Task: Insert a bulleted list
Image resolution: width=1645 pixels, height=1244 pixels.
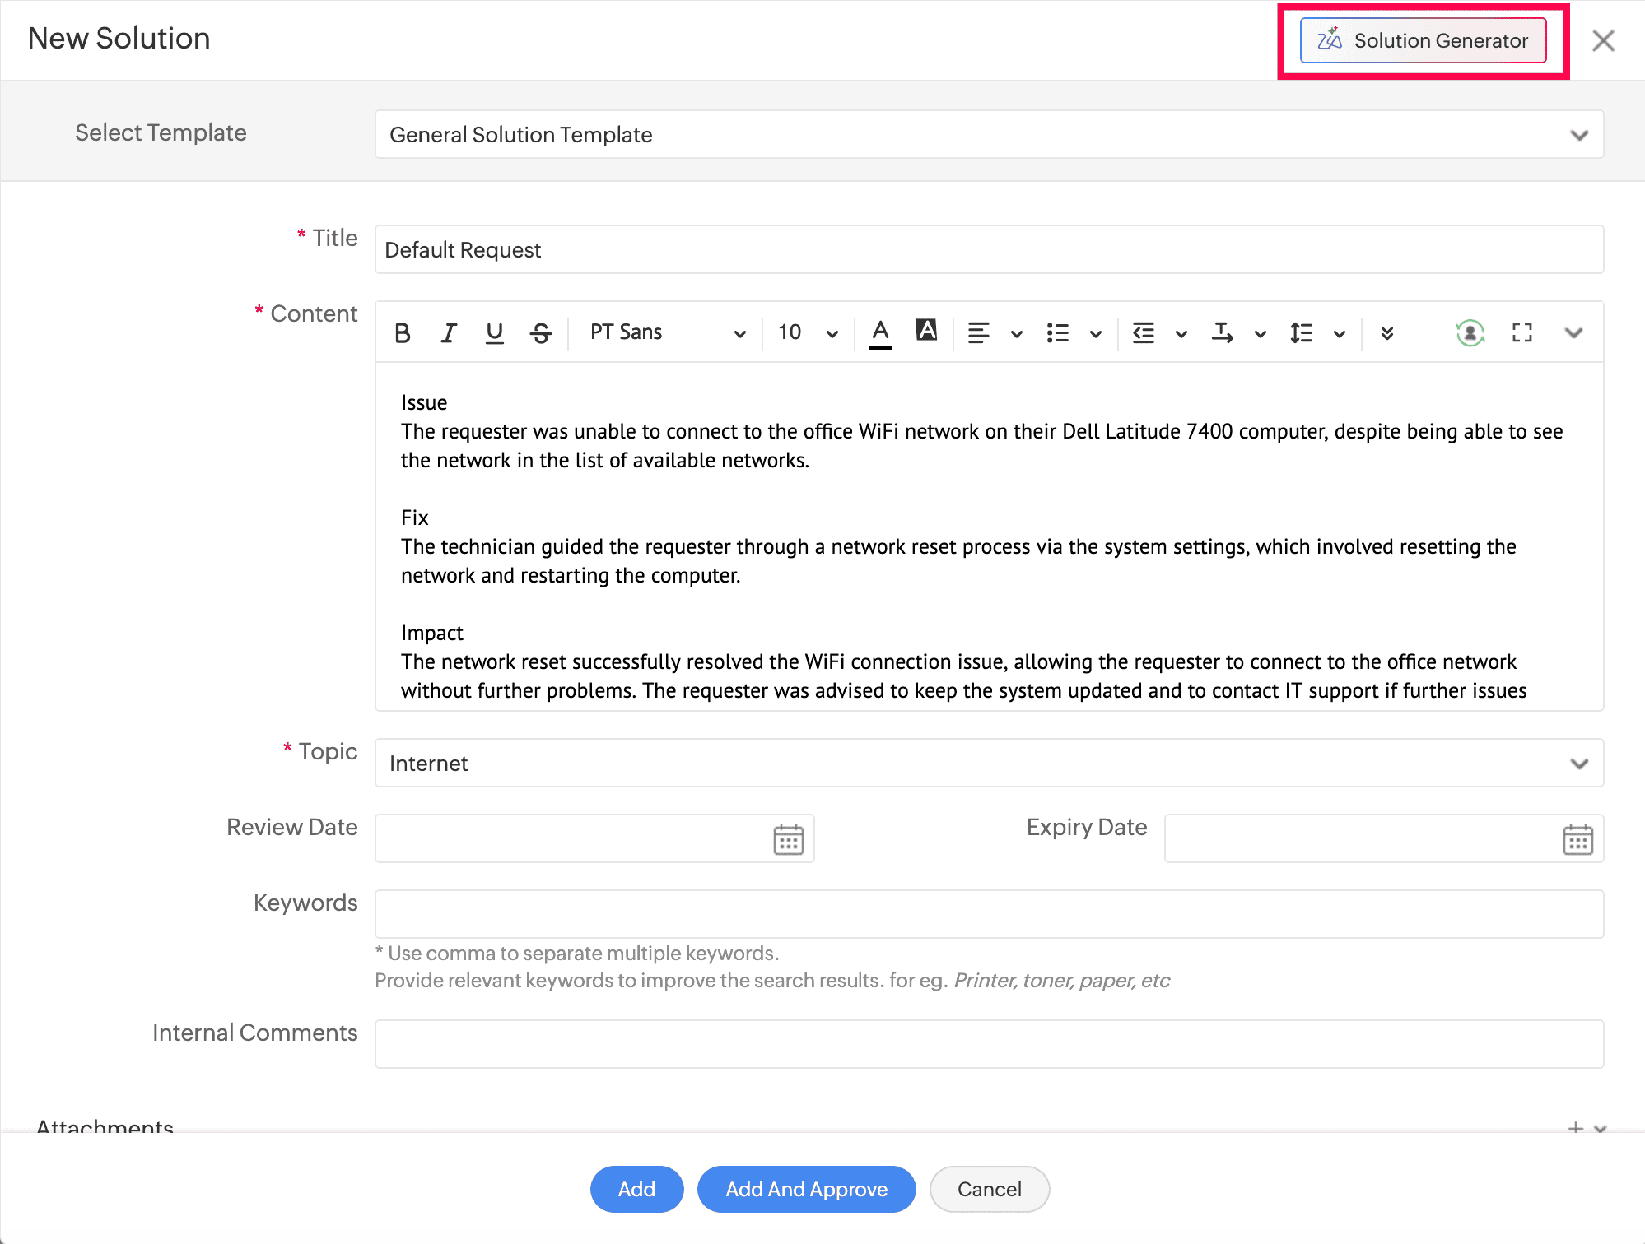Action: click(x=1057, y=333)
